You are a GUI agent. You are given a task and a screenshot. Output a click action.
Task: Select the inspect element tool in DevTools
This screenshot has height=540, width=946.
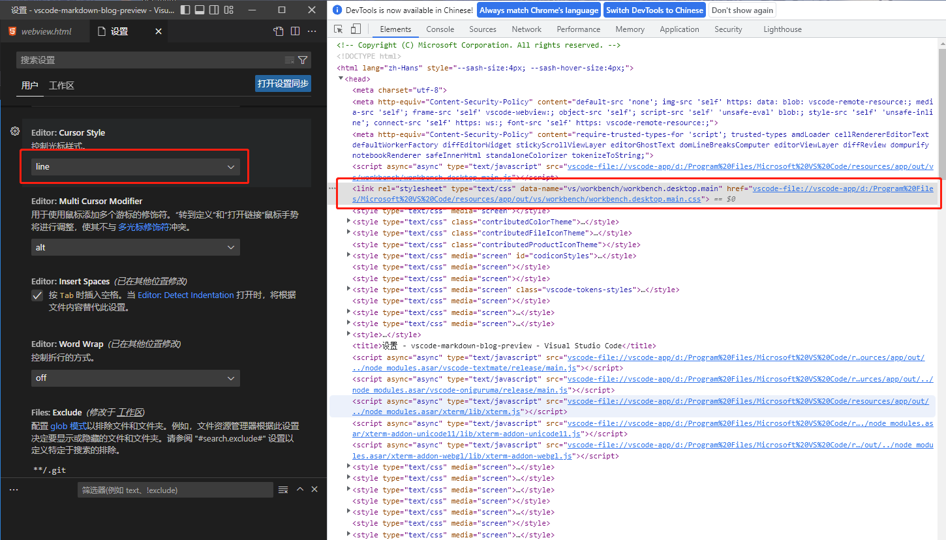337,29
